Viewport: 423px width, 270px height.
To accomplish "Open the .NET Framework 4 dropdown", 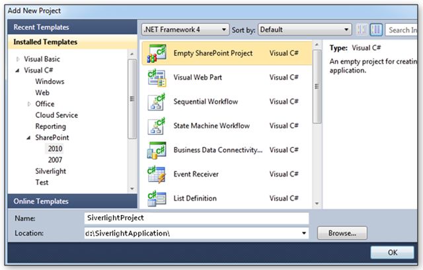I will click(185, 29).
